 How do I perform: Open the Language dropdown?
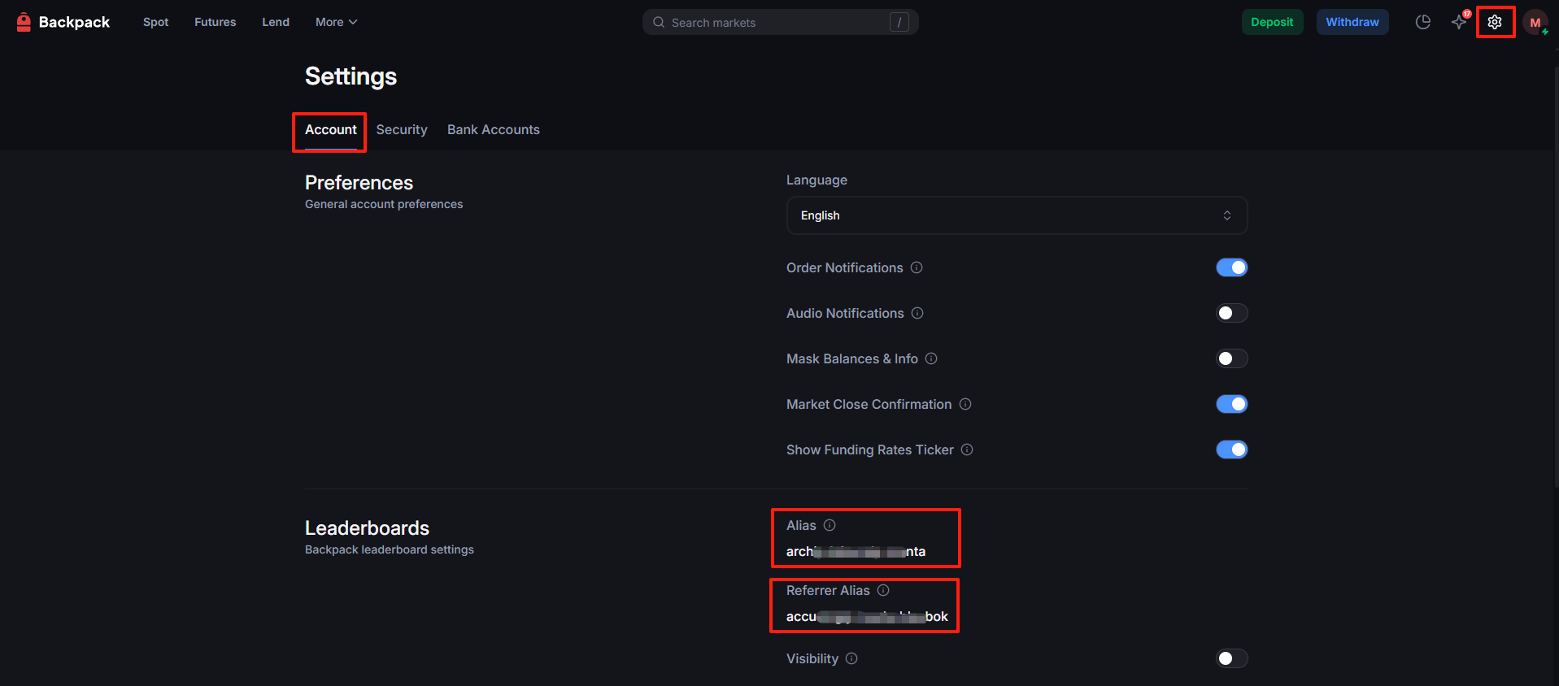(x=1016, y=215)
